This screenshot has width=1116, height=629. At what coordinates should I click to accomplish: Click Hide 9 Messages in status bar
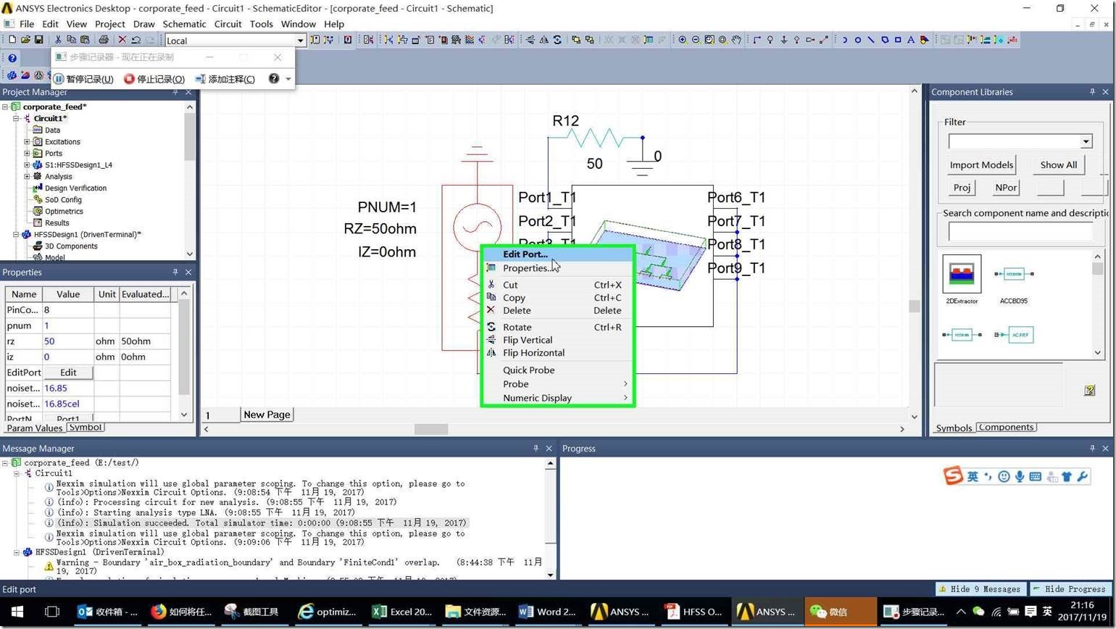point(980,589)
